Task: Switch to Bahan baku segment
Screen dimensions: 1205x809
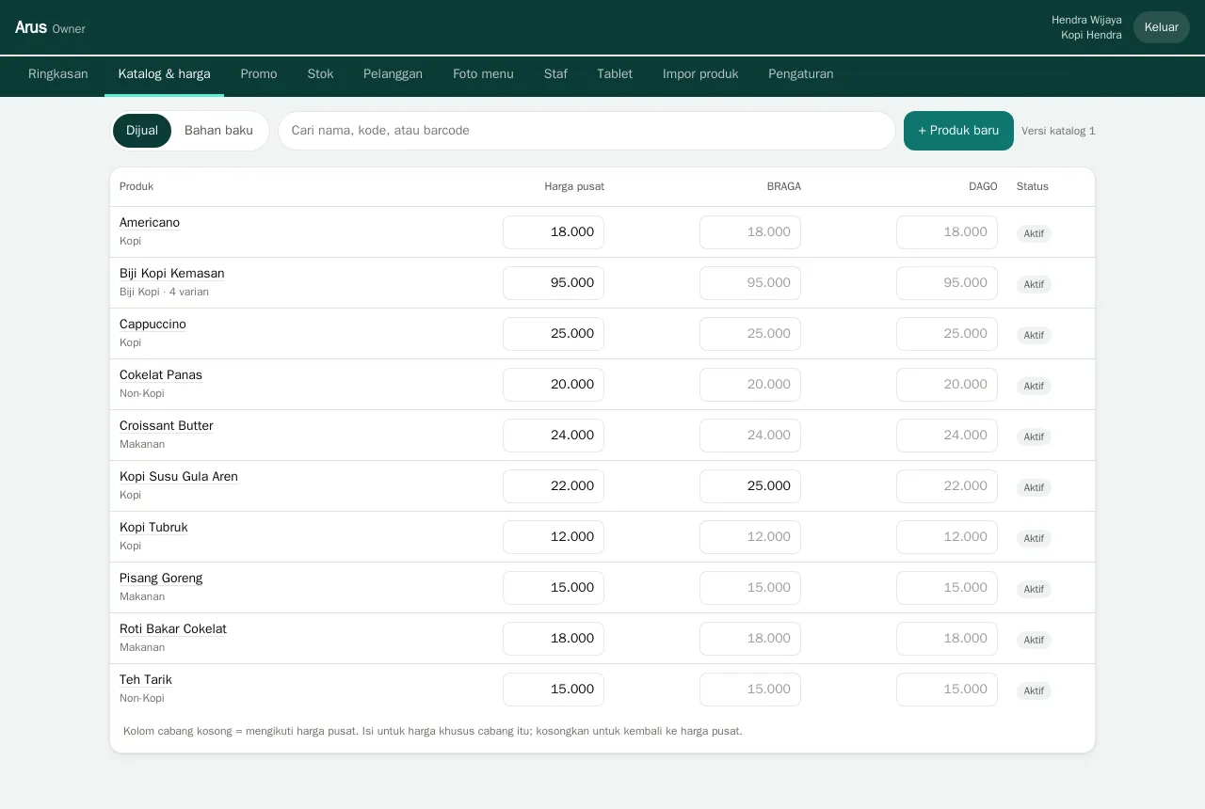Action: [x=218, y=131]
